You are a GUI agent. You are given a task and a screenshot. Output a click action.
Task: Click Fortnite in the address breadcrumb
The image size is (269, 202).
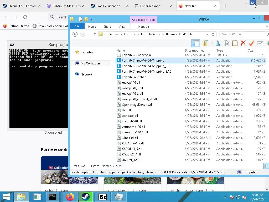pos(130,34)
